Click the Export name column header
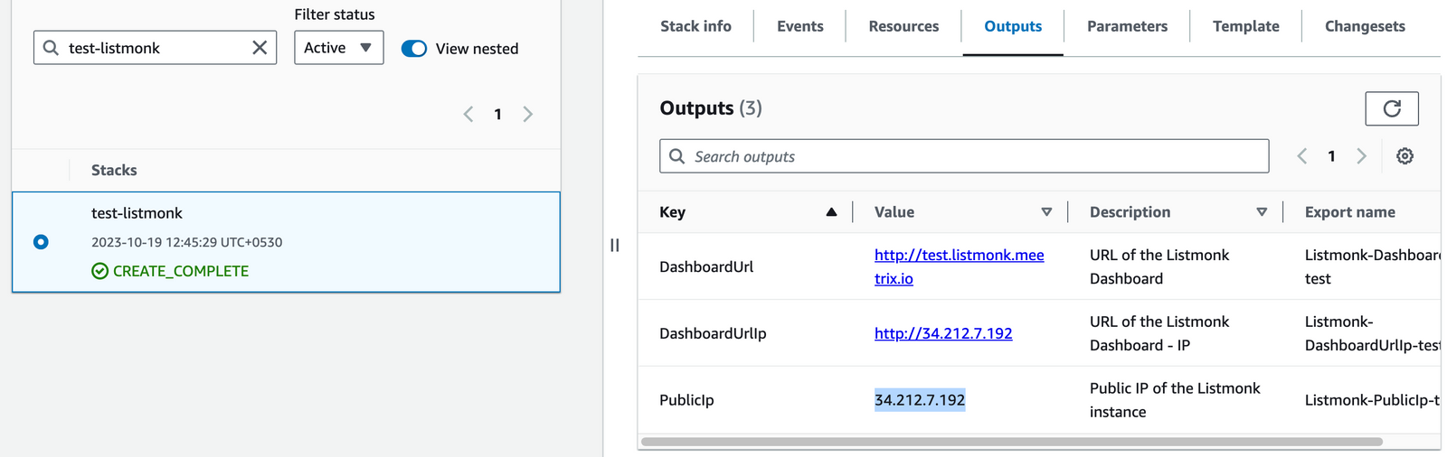This screenshot has height=457, width=1447. (x=1349, y=212)
